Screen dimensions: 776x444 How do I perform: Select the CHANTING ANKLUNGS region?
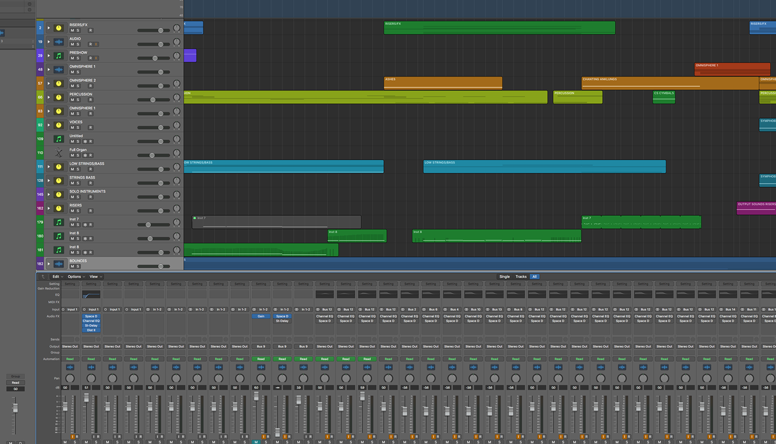pos(670,83)
